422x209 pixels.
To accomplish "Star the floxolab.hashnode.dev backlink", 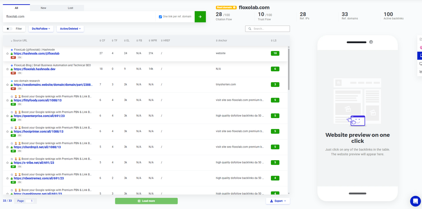I will click(x=8, y=69).
